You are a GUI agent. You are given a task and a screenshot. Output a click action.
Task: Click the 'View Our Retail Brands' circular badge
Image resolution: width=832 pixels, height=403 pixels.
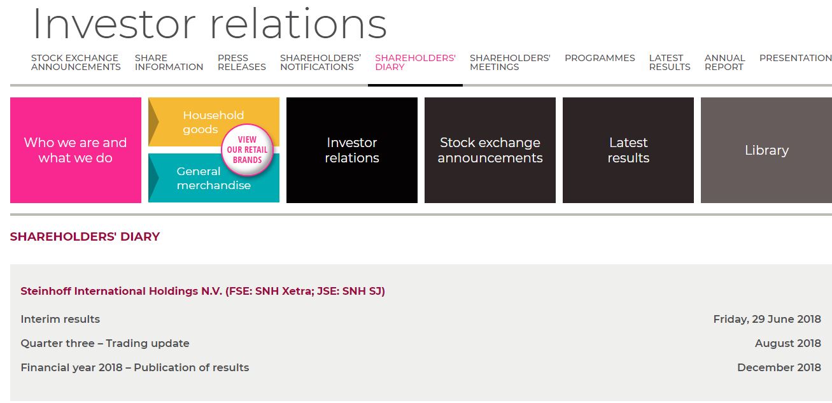[246, 148]
